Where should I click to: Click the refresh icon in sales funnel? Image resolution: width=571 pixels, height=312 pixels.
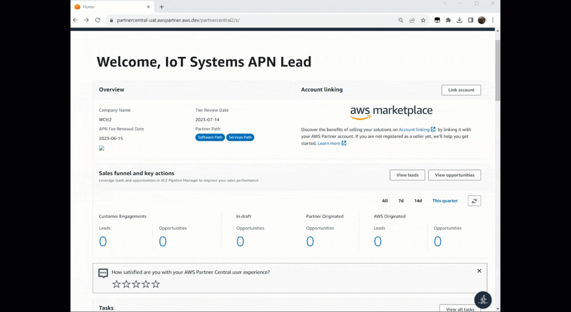pos(474,201)
